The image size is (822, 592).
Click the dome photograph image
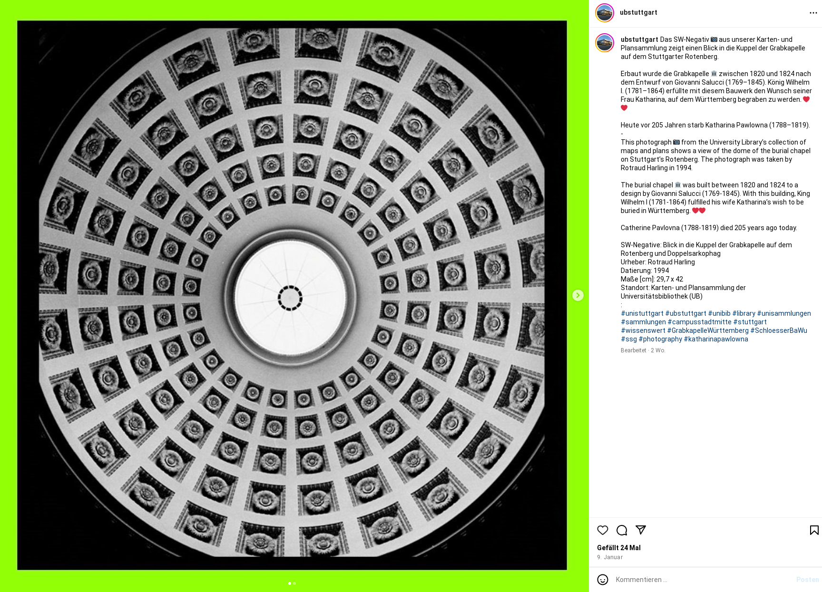(292, 295)
